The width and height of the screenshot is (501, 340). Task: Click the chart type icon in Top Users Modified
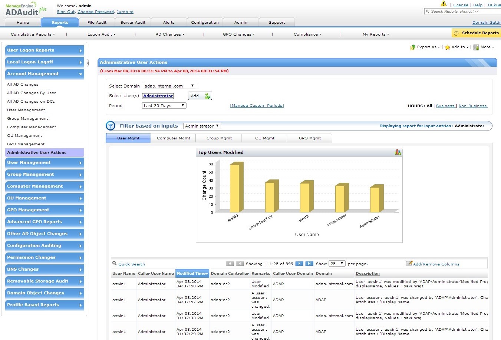coord(398,152)
